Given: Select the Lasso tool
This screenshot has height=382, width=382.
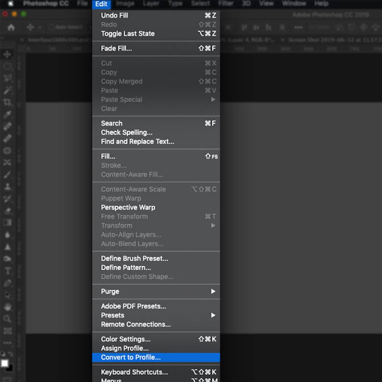Looking at the screenshot, I should (x=7, y=78).
